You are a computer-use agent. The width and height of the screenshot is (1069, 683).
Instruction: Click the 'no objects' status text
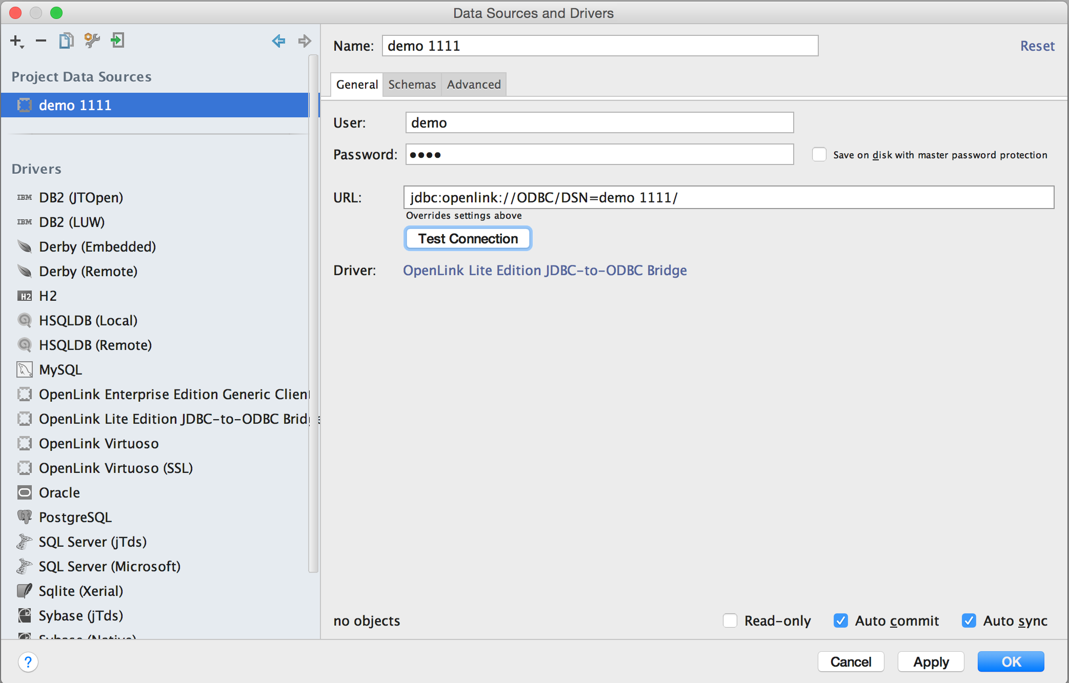(367, 620)
